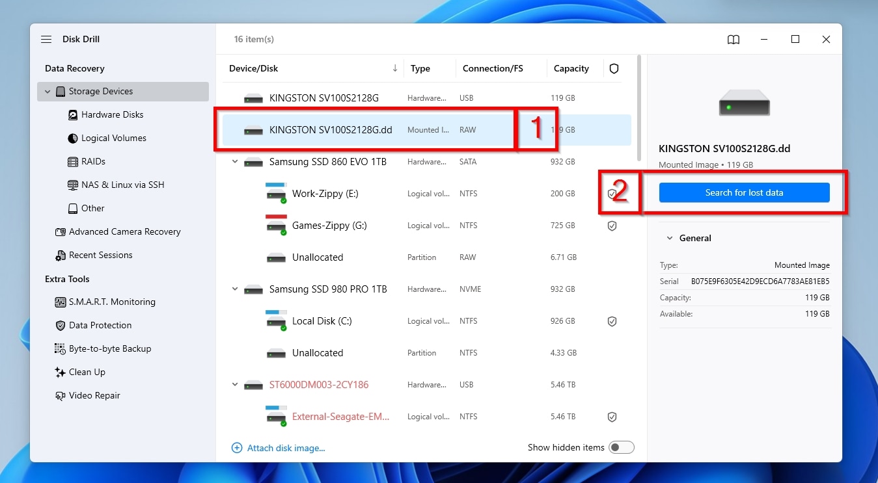Collapse the Samsung SSD 860 EVO 1TB disk
This screenshot has height=483, width=878.
point(235,162)
